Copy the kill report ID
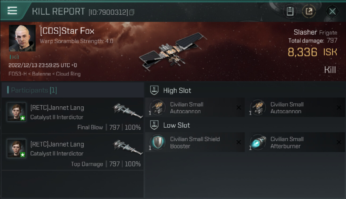The image size is (346, 199). pos(132,12)
